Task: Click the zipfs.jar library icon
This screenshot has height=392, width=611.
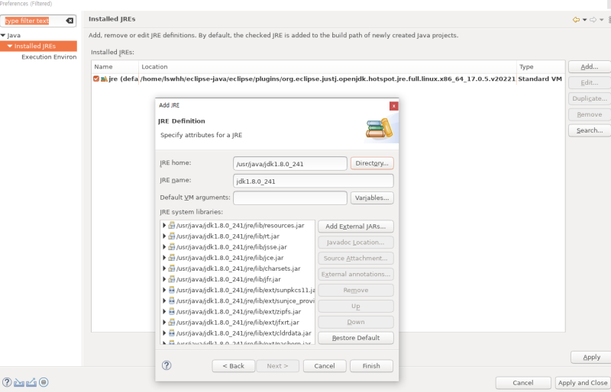Action: (171, 312)
